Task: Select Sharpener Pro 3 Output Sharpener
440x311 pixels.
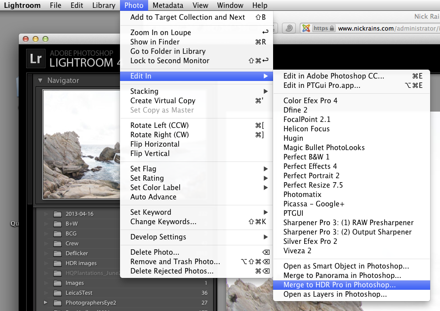Action: 352,232
